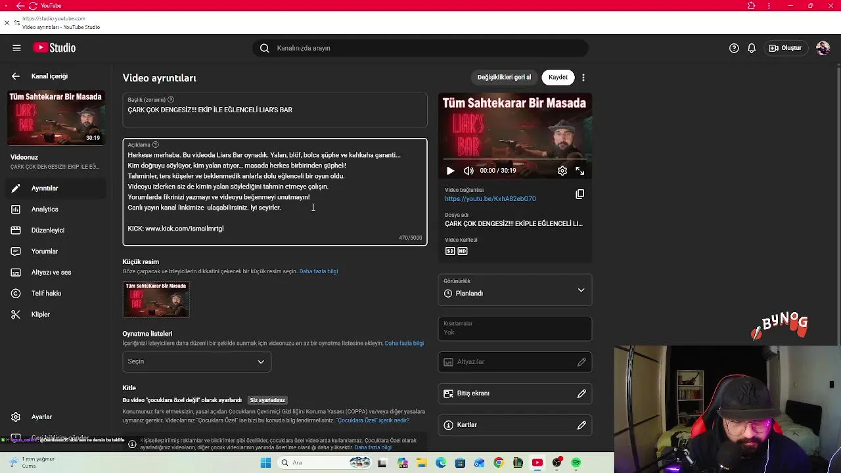
Task: Click into the description text area
Action: (275, 192)
